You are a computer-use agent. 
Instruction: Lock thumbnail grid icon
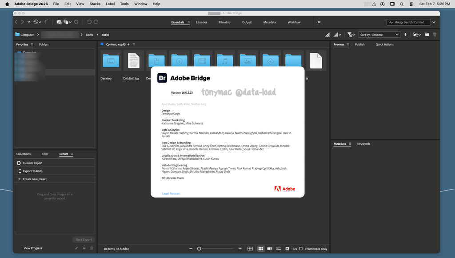(x=250, y=249)
